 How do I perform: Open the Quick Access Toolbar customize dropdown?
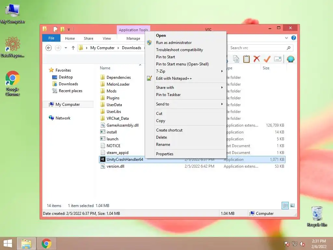click(69, 29)
